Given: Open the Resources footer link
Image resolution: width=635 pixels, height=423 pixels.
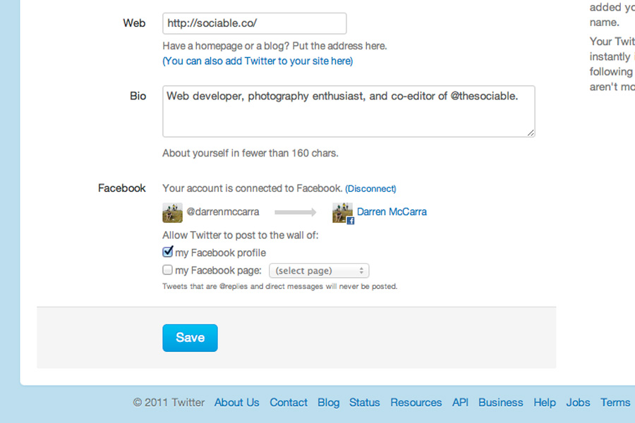Looking at the screenshot, I should pyautogui.click(x=416, y=403).
